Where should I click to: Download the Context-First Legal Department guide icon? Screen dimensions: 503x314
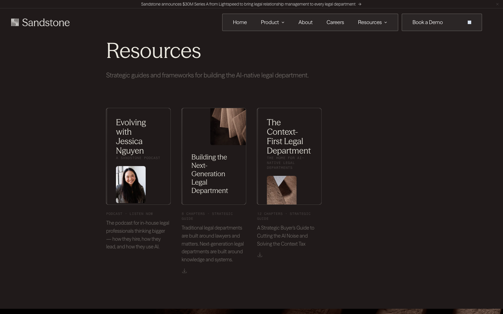[x=260, y=255]
